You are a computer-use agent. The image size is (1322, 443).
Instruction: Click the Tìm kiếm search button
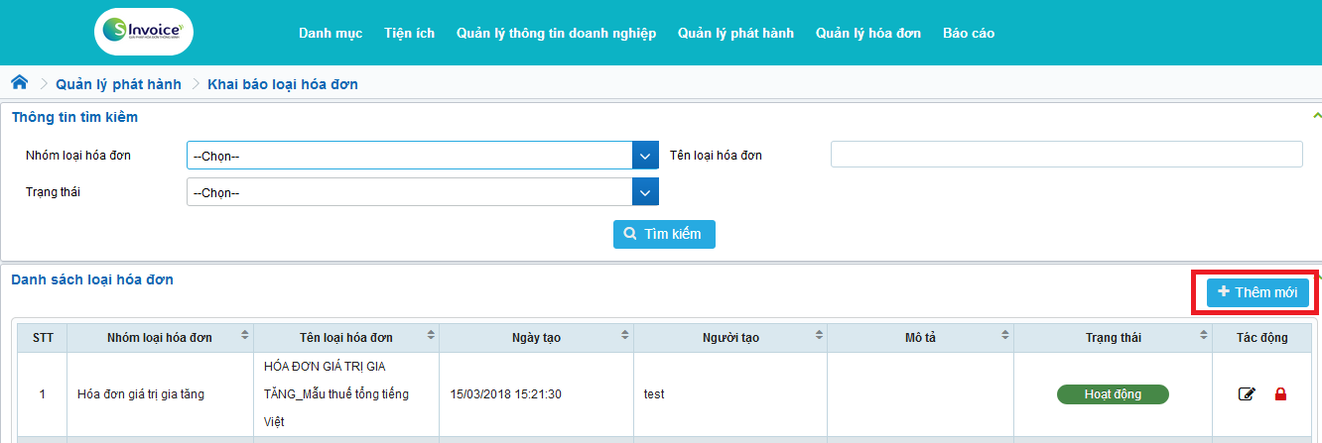(x=664, y=234)
